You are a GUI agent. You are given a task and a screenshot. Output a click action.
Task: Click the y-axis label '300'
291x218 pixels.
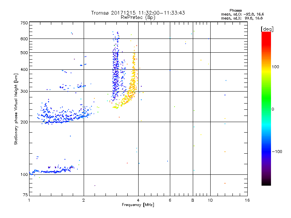click(24, 92)
